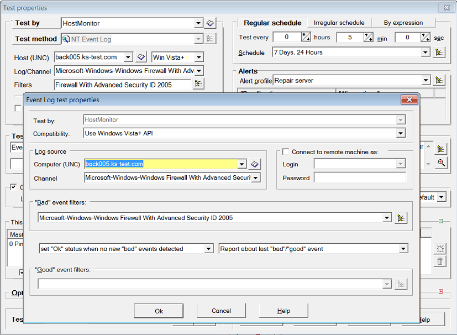Click the Password input field
Viewport: 457px width, 335px height.
click(x=360, y=177)
